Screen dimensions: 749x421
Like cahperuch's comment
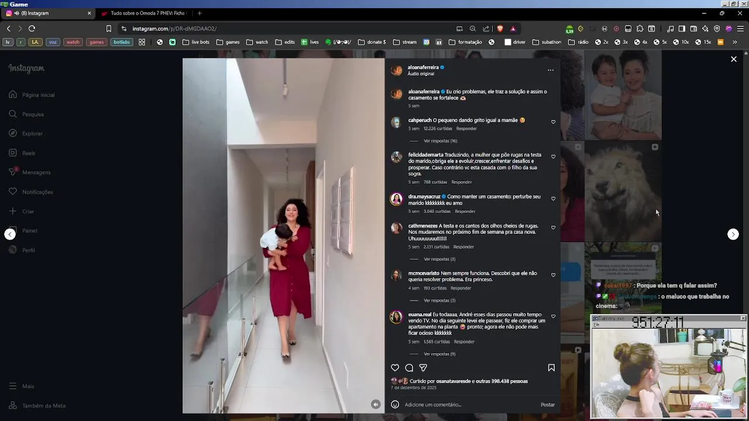coord(553,122)
